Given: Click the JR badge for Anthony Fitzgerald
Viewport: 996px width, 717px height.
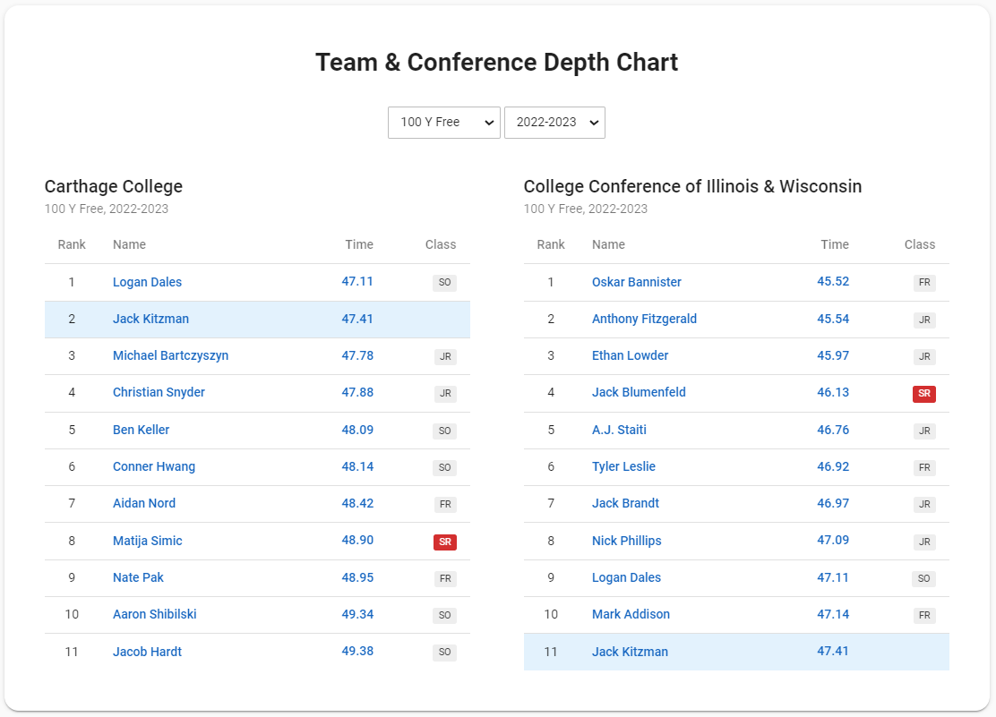Looking at the screenshot, I should point(924,320).
